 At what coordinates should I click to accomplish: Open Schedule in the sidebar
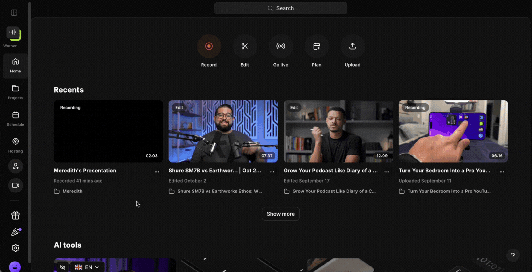pos(15,119)
